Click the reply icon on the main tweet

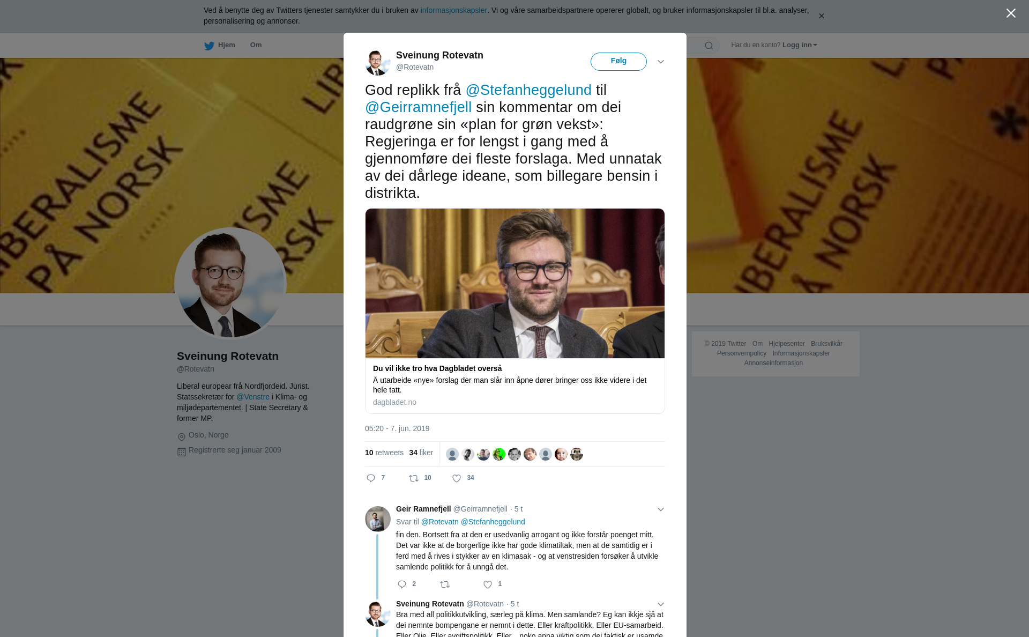pos(371,478)
